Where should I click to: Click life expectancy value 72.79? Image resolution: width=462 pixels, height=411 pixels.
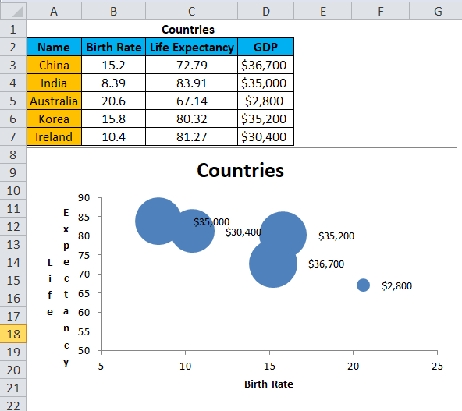[191, 65]
